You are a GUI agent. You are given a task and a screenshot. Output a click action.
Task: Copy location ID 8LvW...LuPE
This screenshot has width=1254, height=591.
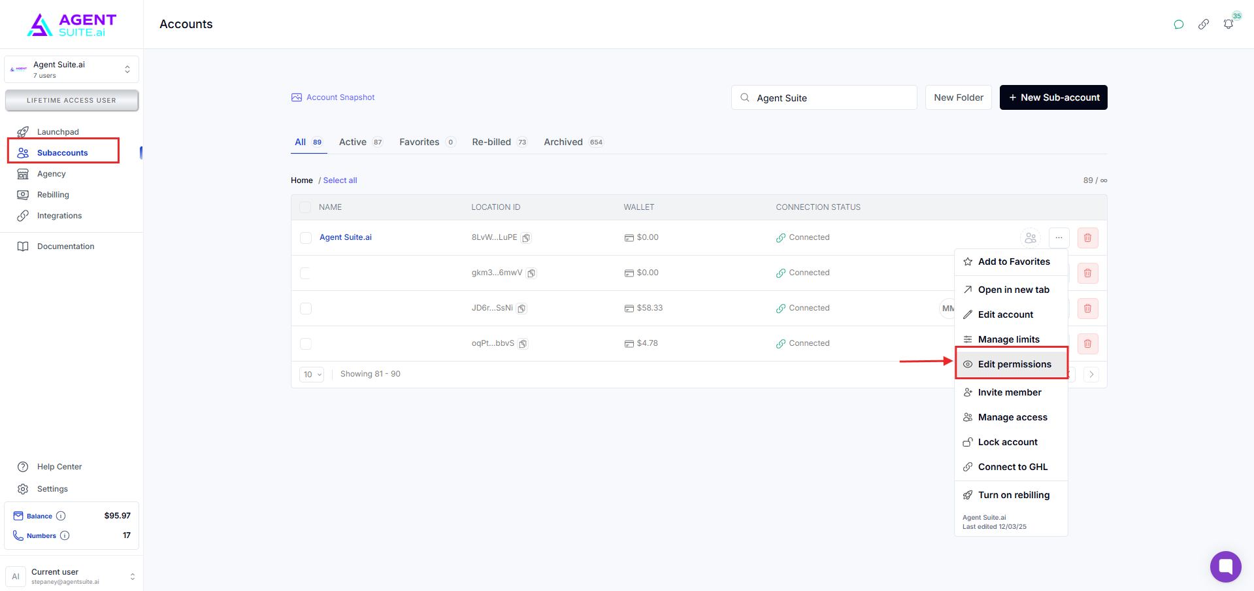click(526, 238)
